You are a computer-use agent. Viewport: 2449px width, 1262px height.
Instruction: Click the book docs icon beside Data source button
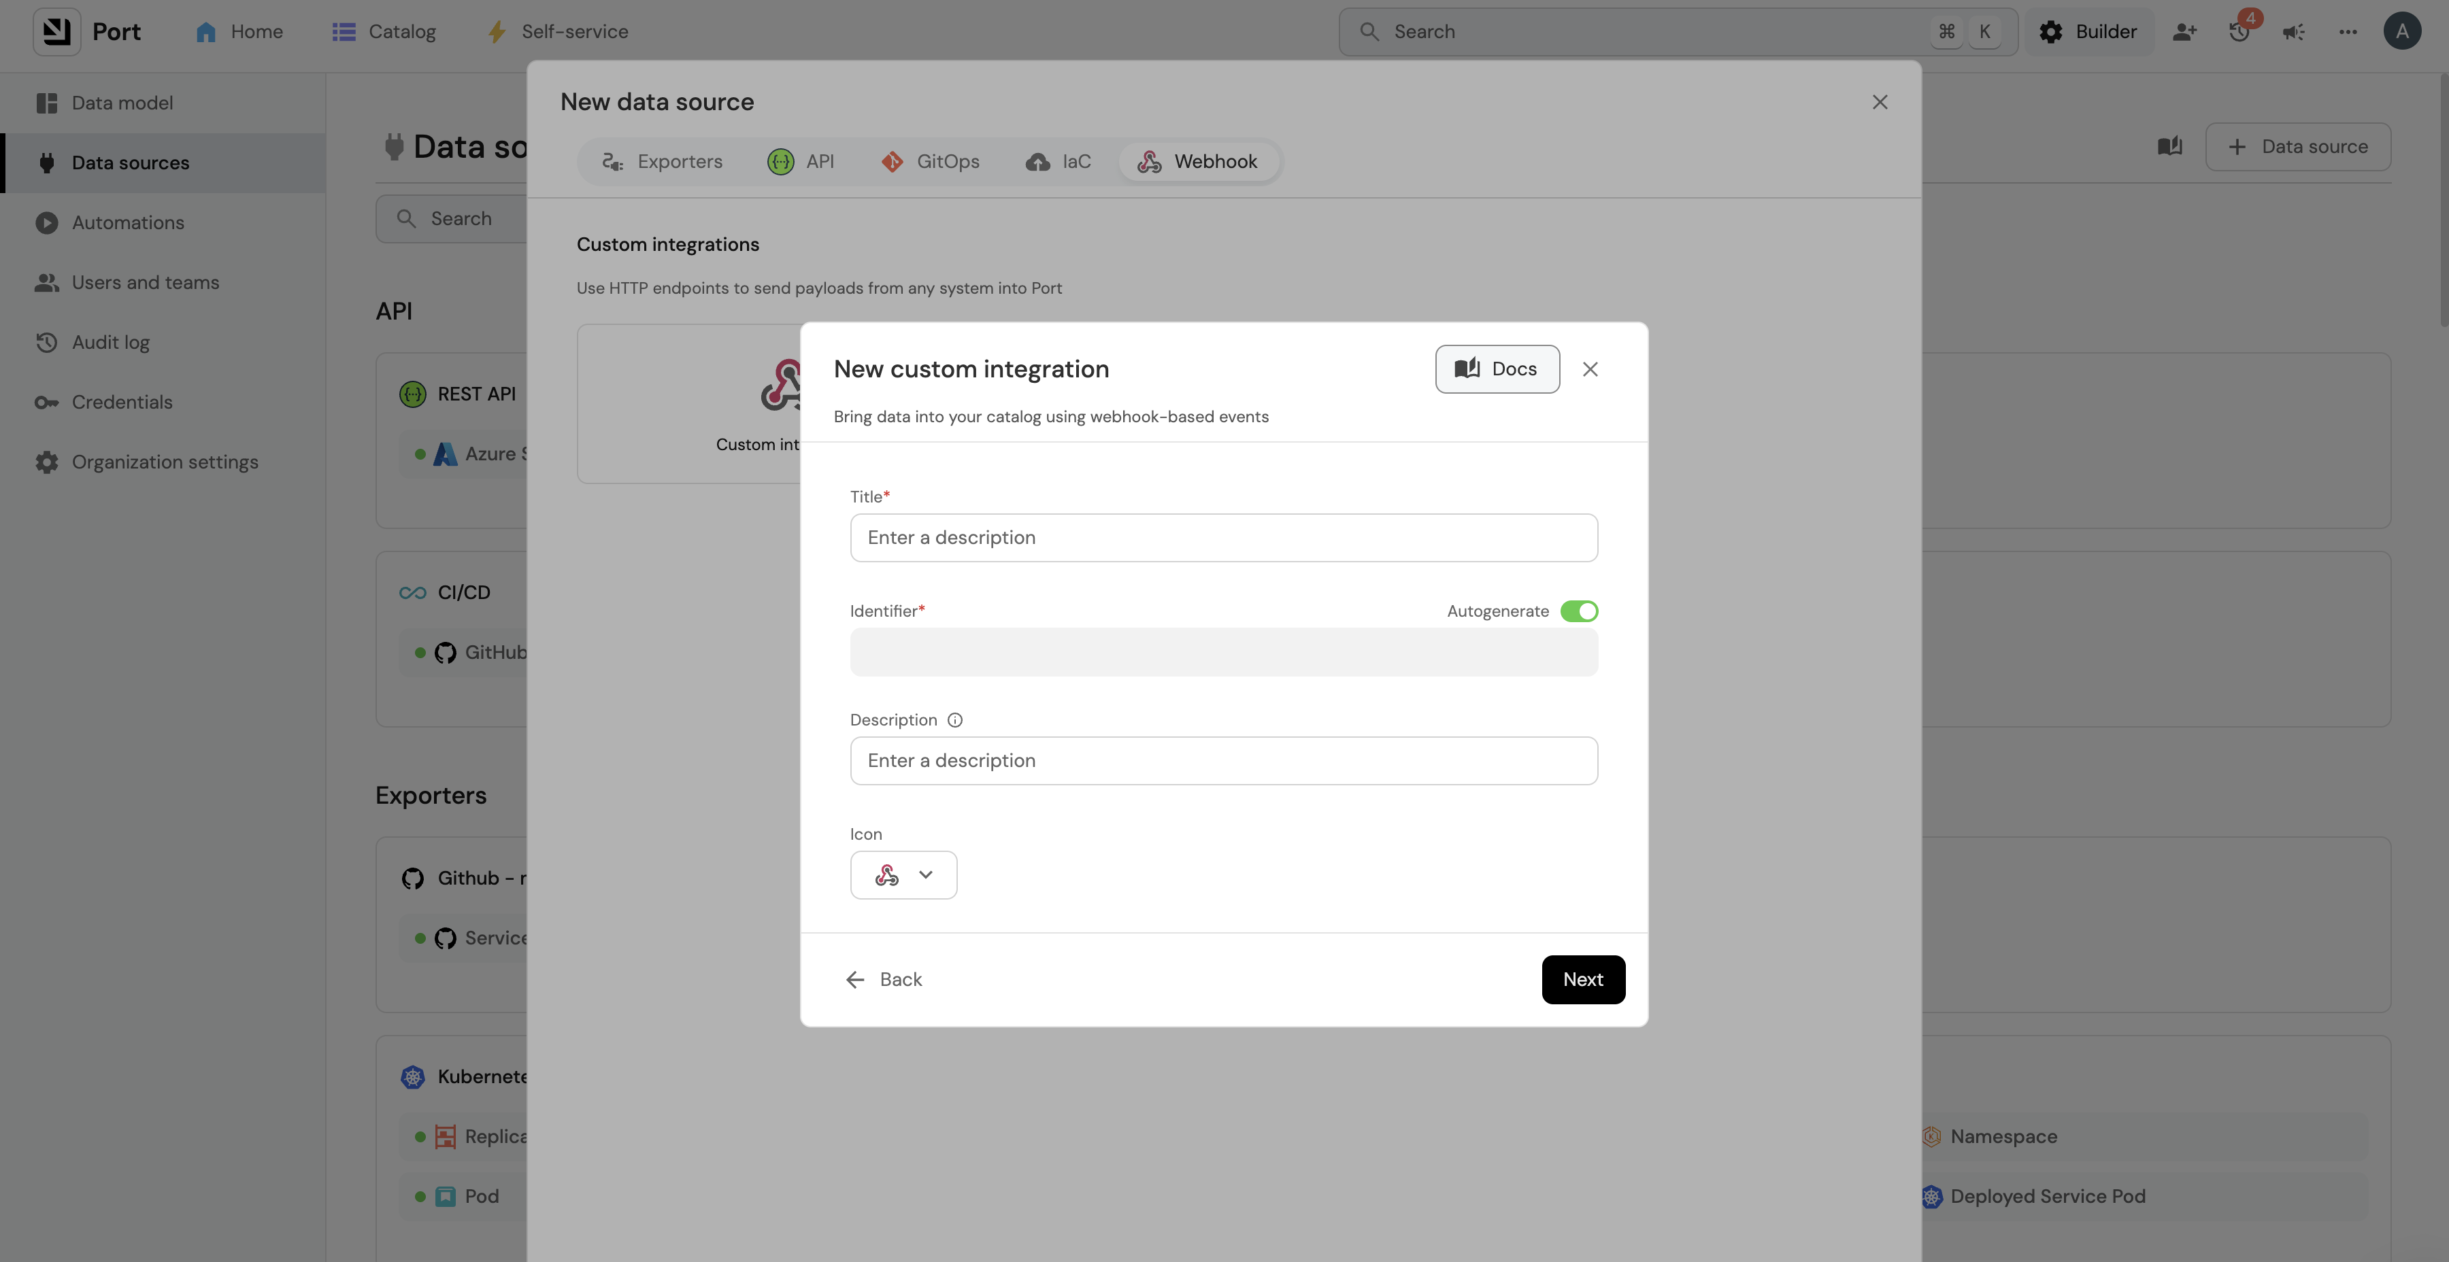(x=2169, y=146)
